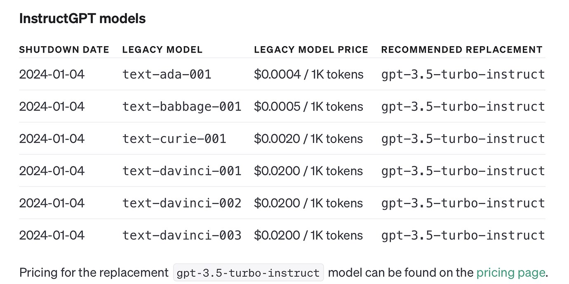The height and width of the screenshot is (284, 569).
Task: Click the shutdown date for text-curie-001
Action: coord(52,139)
